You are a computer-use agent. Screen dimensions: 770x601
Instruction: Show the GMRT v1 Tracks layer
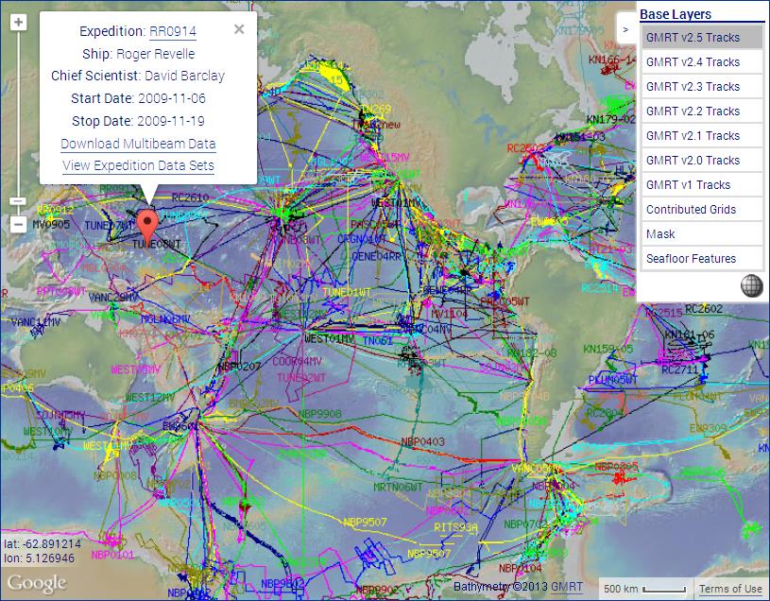(x=702, y=185)
